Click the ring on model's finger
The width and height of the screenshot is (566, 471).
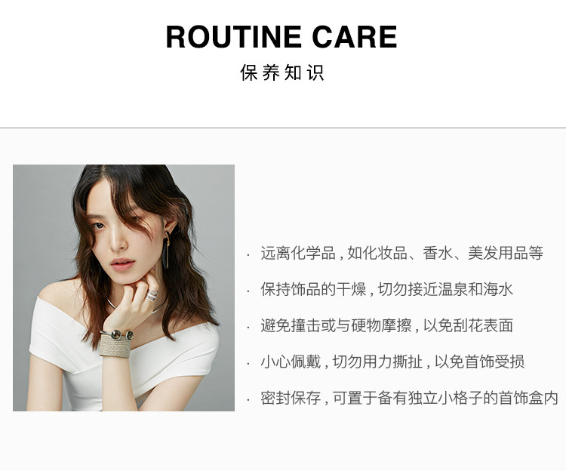coord(152,296)
